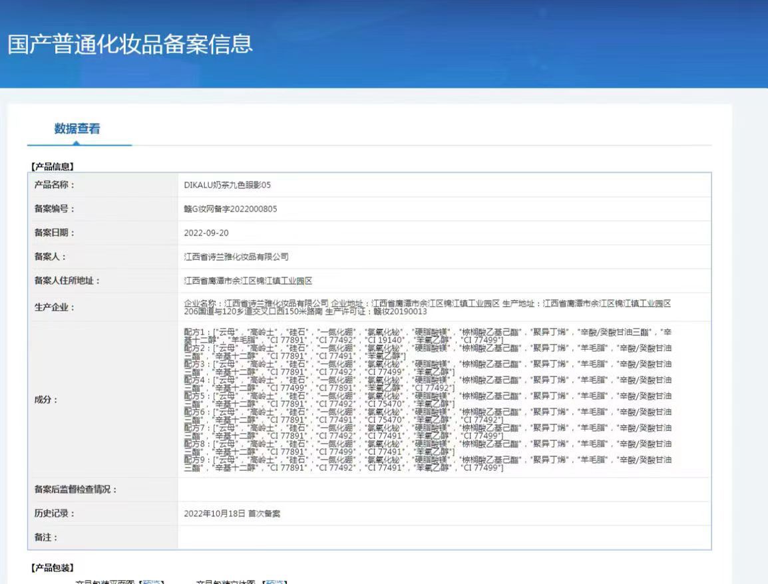Select the 配方2 ingredient line
Screen dimensions: 768x584
(428, 352)
